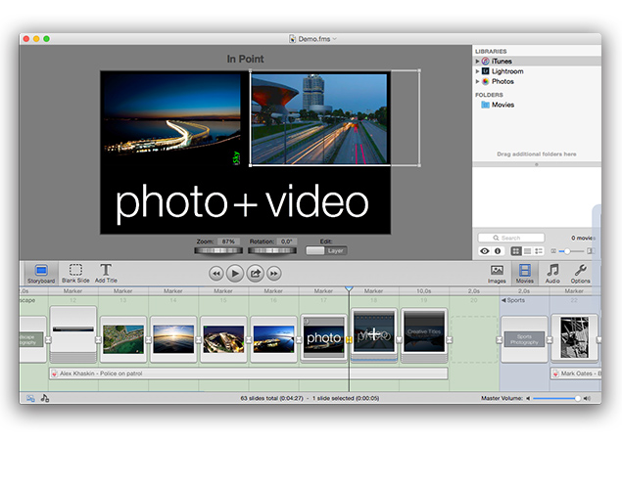
Task: Click the share/export button
Action: 255,274
